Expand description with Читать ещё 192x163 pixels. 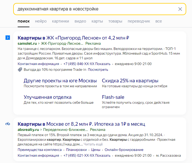click(93, 144)
